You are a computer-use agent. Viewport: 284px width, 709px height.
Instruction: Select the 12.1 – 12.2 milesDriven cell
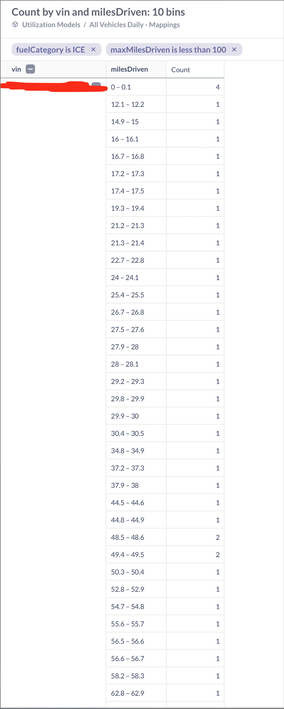click(x=136, y=104)
